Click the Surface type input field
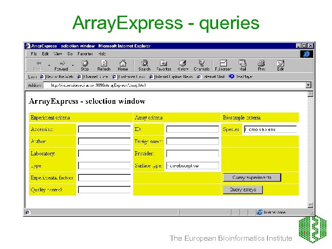332x249 pixels. point(193,166)
